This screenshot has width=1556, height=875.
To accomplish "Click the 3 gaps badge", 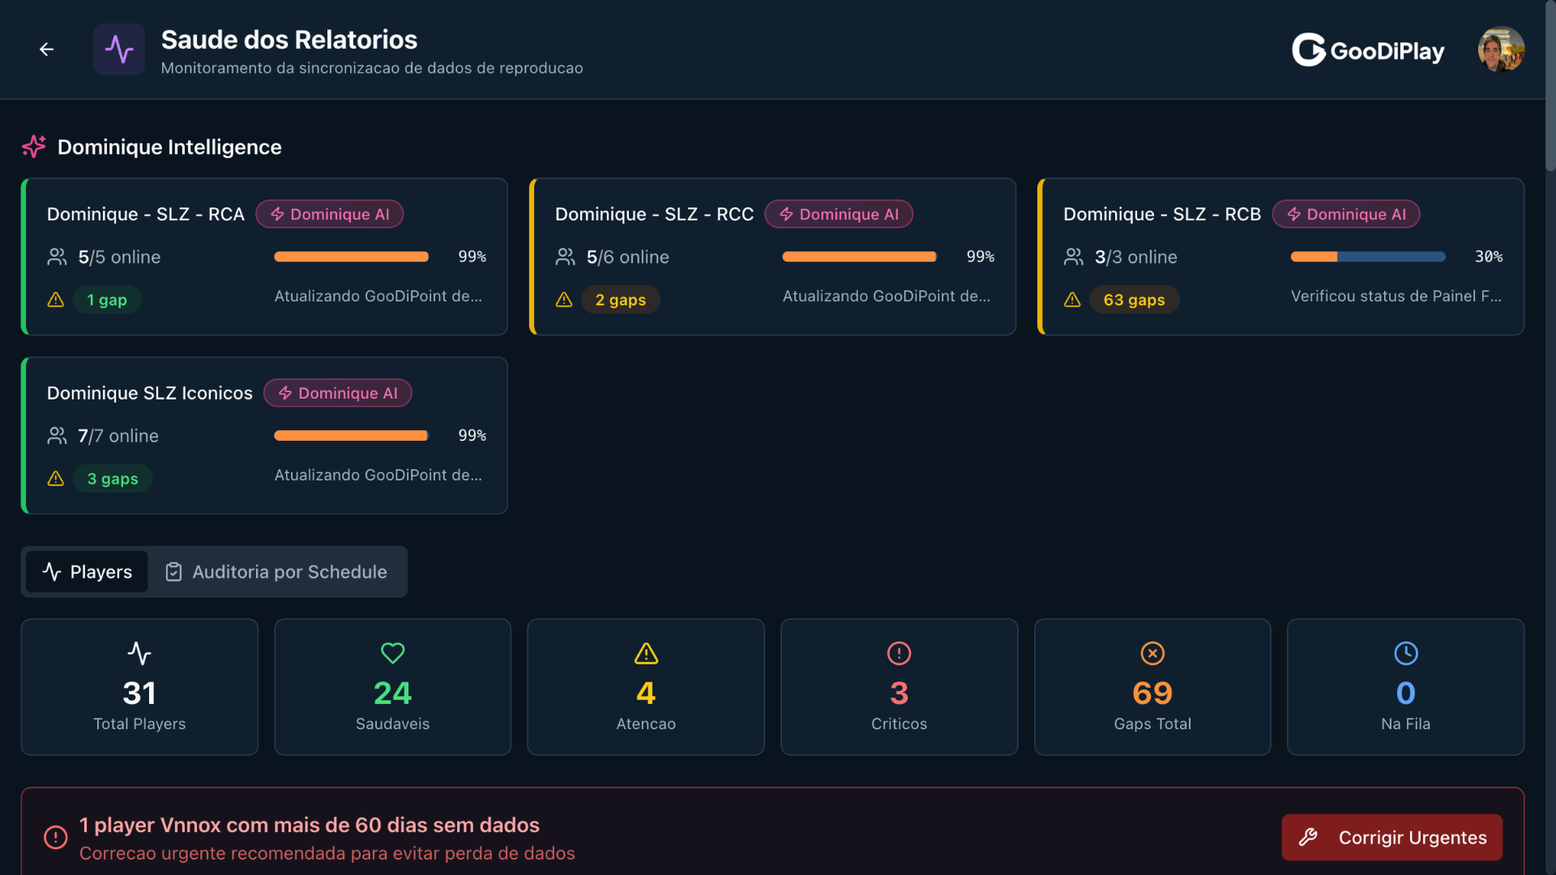I will point(113,479).
